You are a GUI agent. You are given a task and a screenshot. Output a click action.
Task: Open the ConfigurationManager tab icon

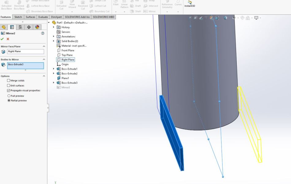point(20,27)
